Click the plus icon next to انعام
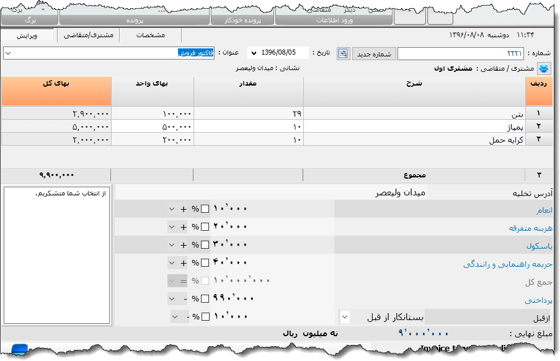 click(x=183, y=208)
